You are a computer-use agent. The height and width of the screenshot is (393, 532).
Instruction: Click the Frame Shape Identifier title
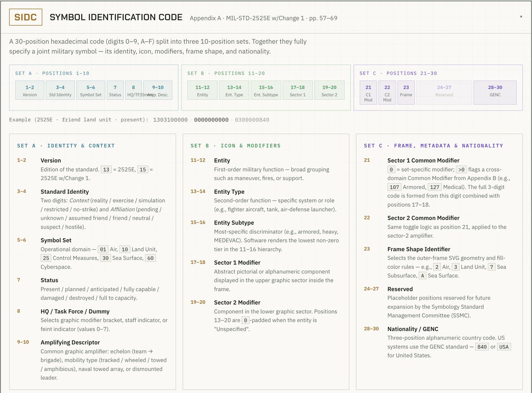pos(419,249)
